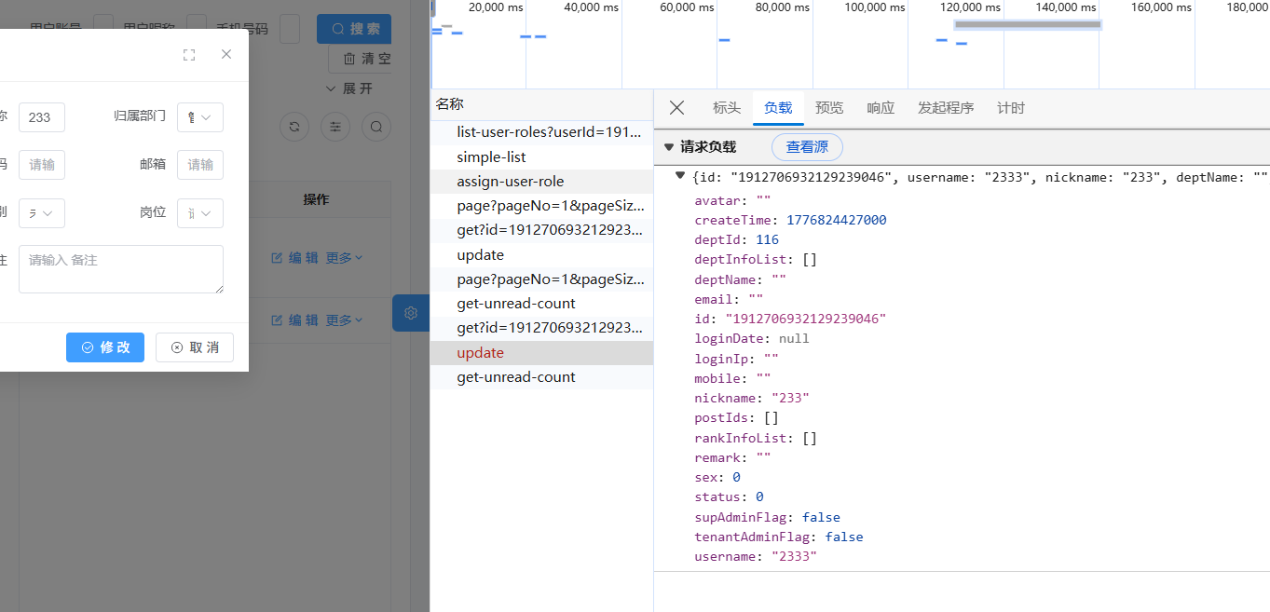Switch to the 响应 tab

point(881,108)
